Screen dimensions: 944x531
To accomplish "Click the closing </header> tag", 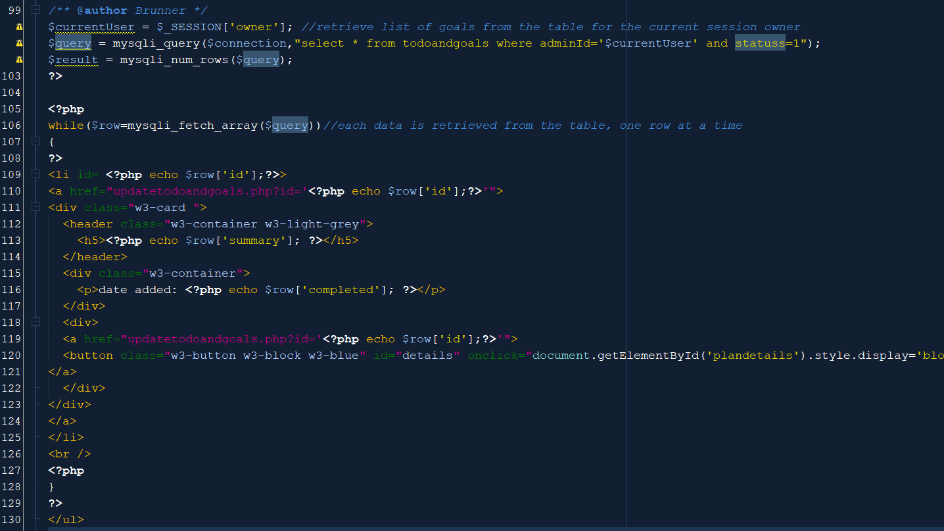I will point(95,257).
